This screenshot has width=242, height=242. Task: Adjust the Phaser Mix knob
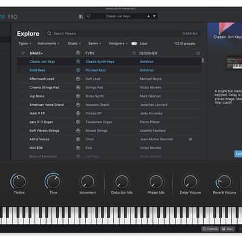point(156,181)
